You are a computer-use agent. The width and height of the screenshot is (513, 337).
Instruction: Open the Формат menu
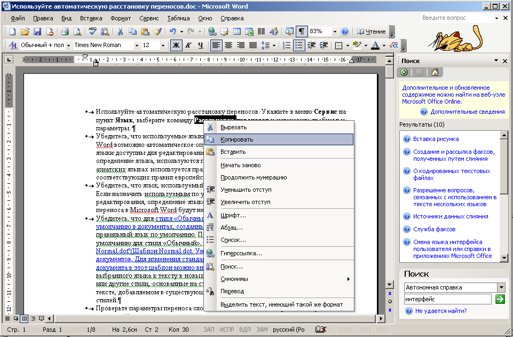click(x=121, y=18)
